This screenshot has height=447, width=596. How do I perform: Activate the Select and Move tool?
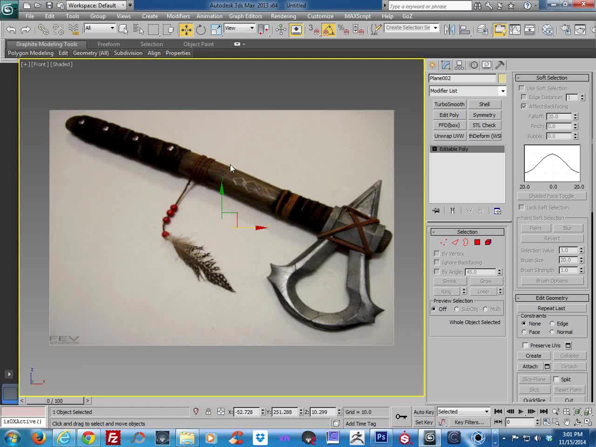pos(186,30)
